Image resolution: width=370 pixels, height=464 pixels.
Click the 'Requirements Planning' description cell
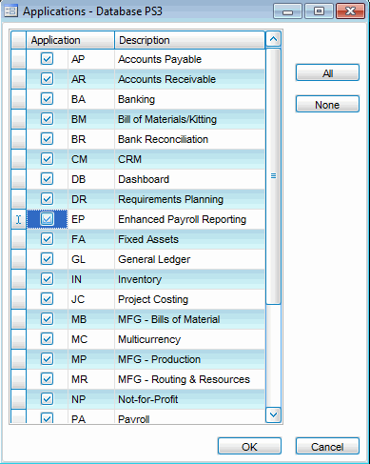point(189,199)
